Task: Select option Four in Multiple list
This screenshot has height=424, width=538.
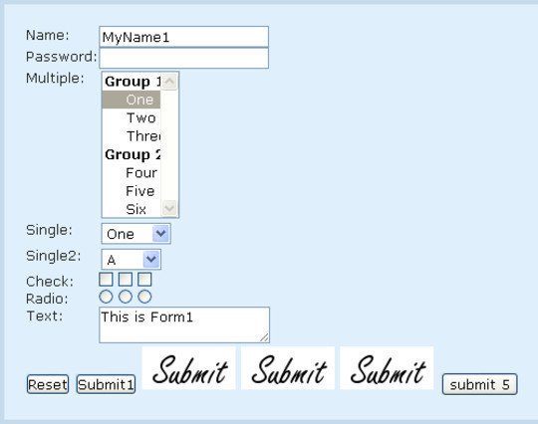Action: click(132, 172)
